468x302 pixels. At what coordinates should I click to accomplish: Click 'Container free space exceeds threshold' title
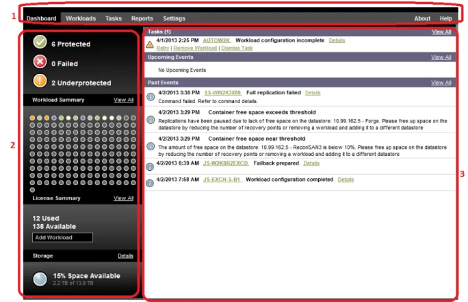(262, 112)
